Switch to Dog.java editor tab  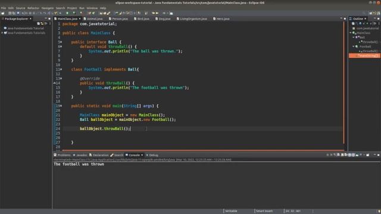[163, 18]
